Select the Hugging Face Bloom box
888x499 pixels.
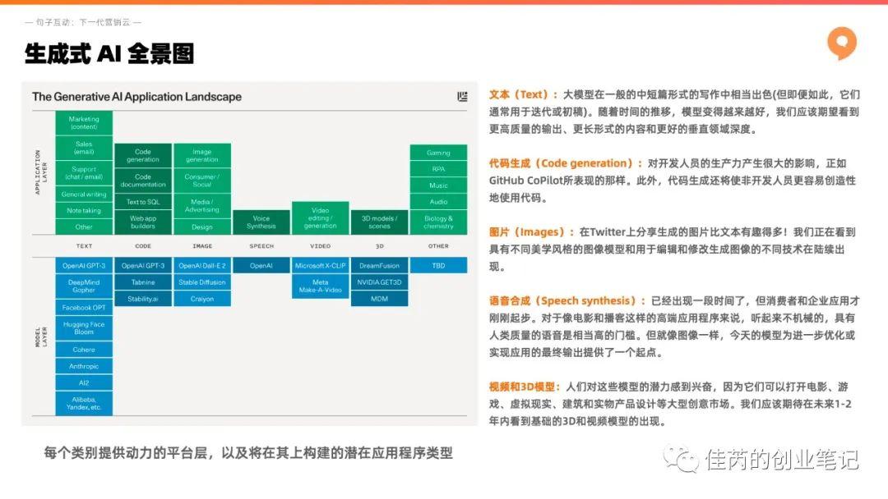(84, 327)
